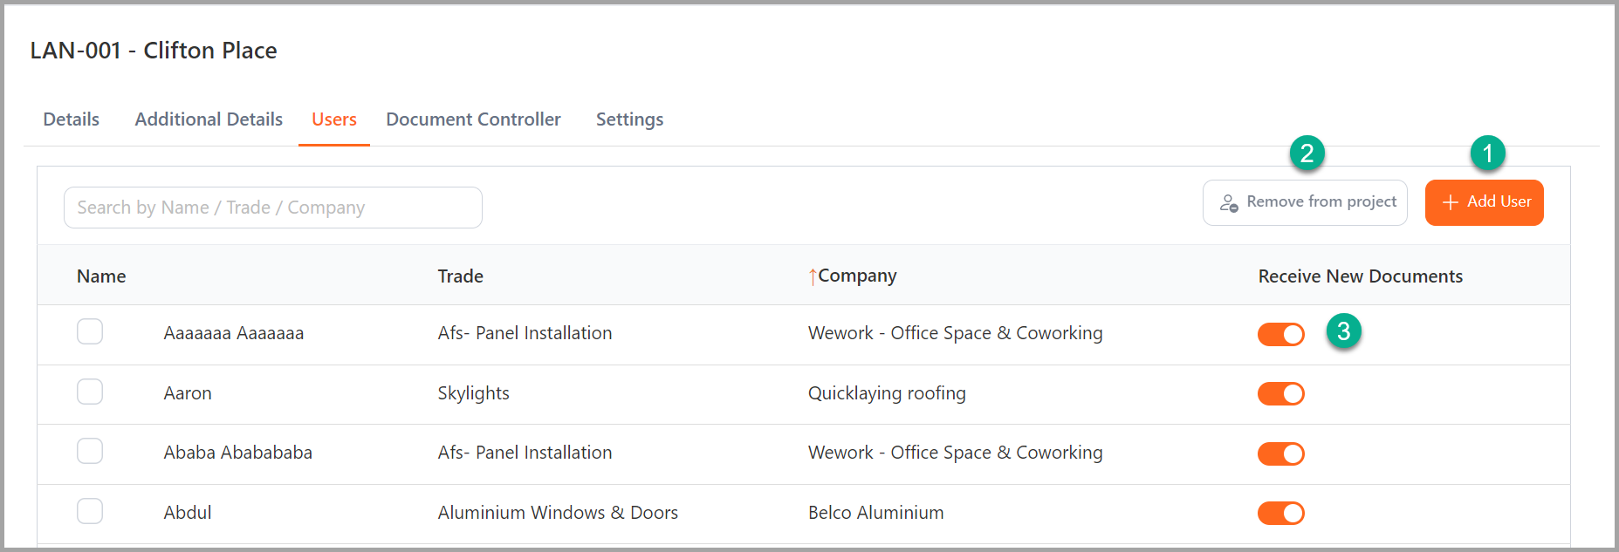Select the checkbox for Aaron

90,392
